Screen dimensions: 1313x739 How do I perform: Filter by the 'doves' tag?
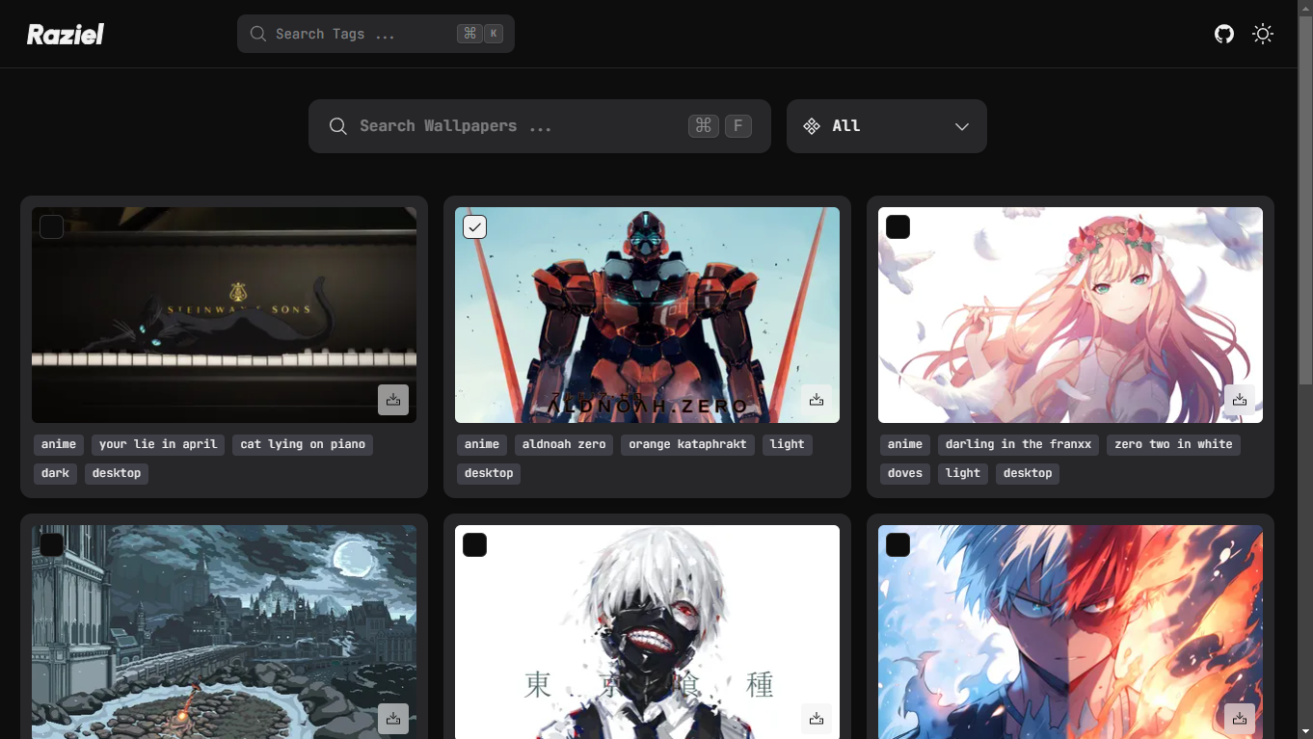tap(905, 473)
